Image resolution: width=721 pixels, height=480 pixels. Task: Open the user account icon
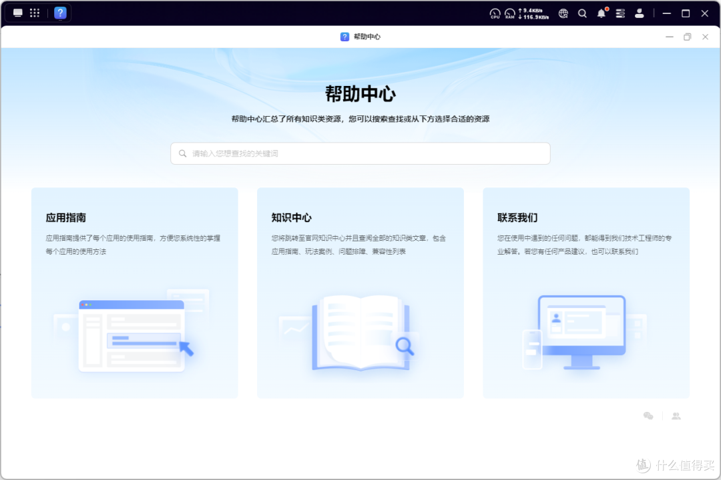[639, 13]
